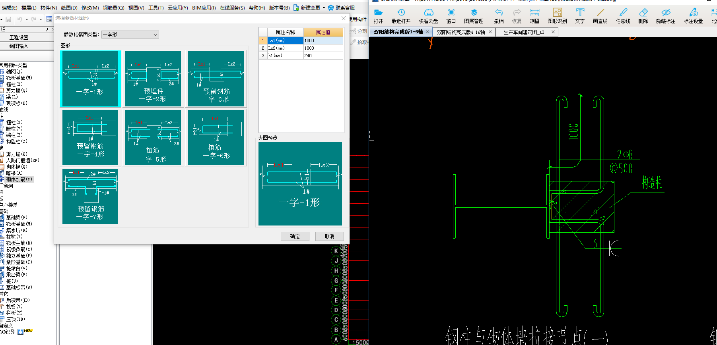This screenshot has height=345, width=717.
Task: Switch to tab 双阳结构完成版4-16轴
Action: click(x=461, y=32)
